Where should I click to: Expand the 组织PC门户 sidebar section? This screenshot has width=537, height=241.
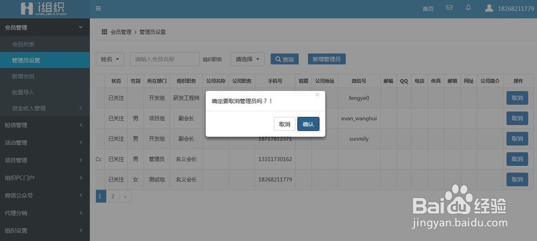coord(45,178)
